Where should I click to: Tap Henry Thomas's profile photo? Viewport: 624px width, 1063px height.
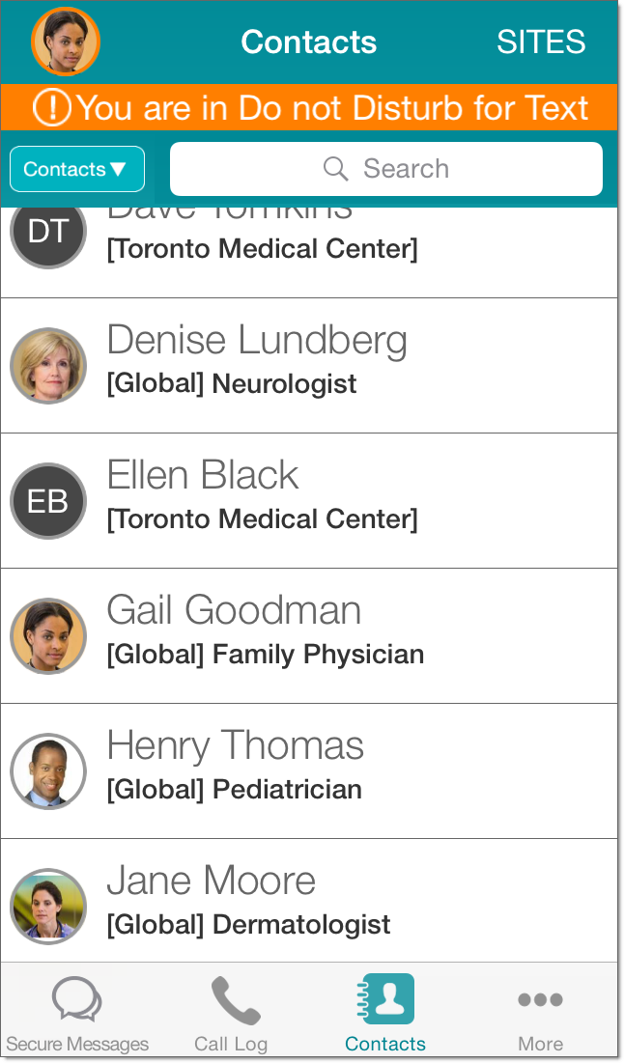tap(48, 771)
